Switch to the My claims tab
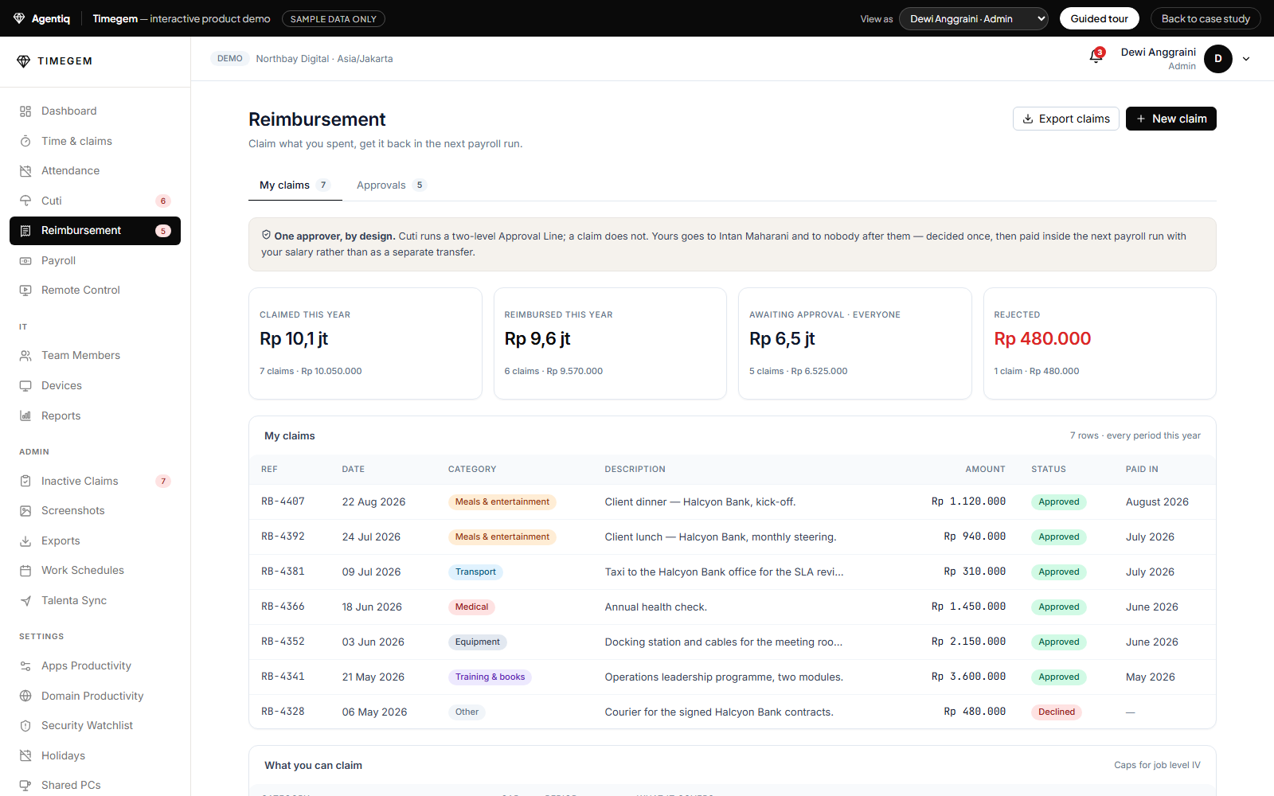Image resolution: width=1274 pixels, height=796 pixels. pos(295,185)
